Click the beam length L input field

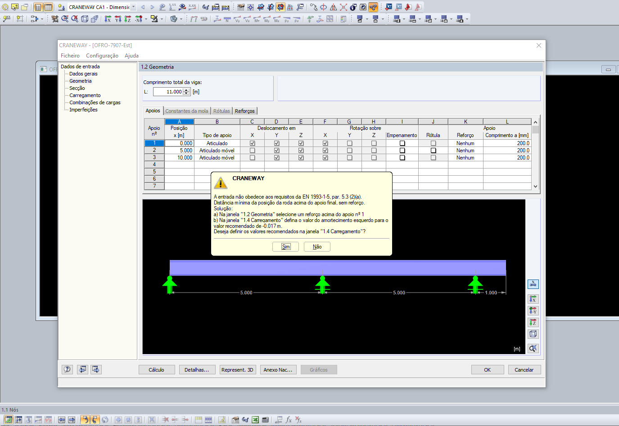pyautogui.click(x=168, y=92)
